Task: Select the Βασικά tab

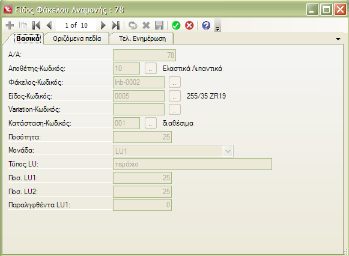Action: 28,38
